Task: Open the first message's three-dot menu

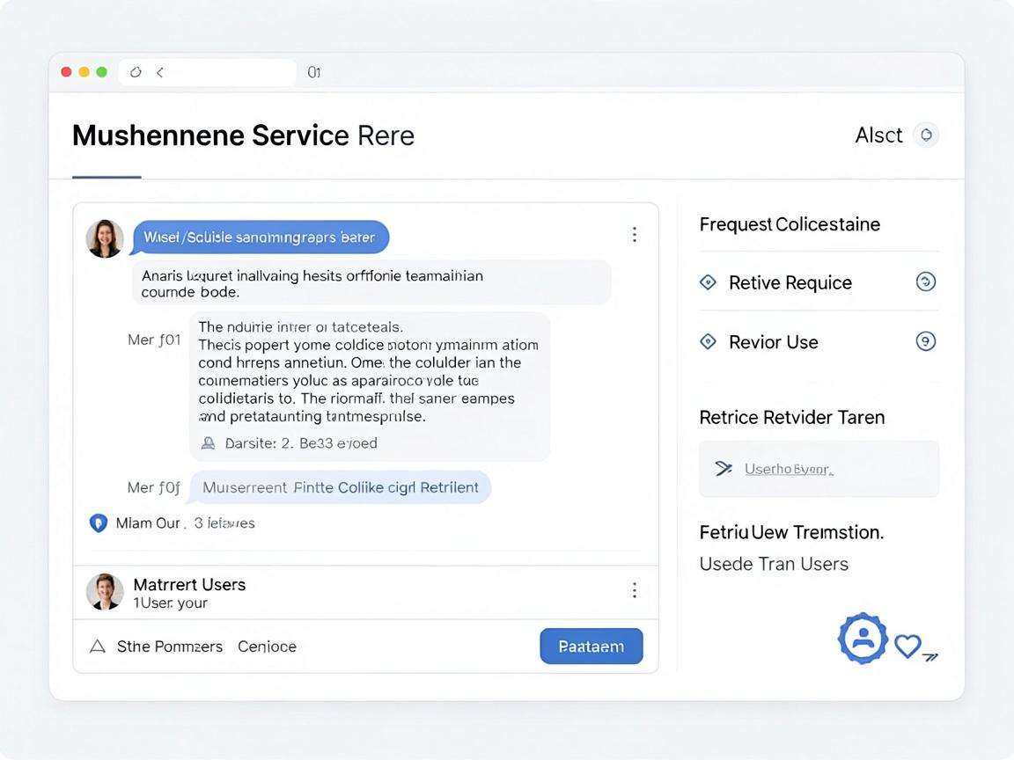Action: [x=635, y=235]
